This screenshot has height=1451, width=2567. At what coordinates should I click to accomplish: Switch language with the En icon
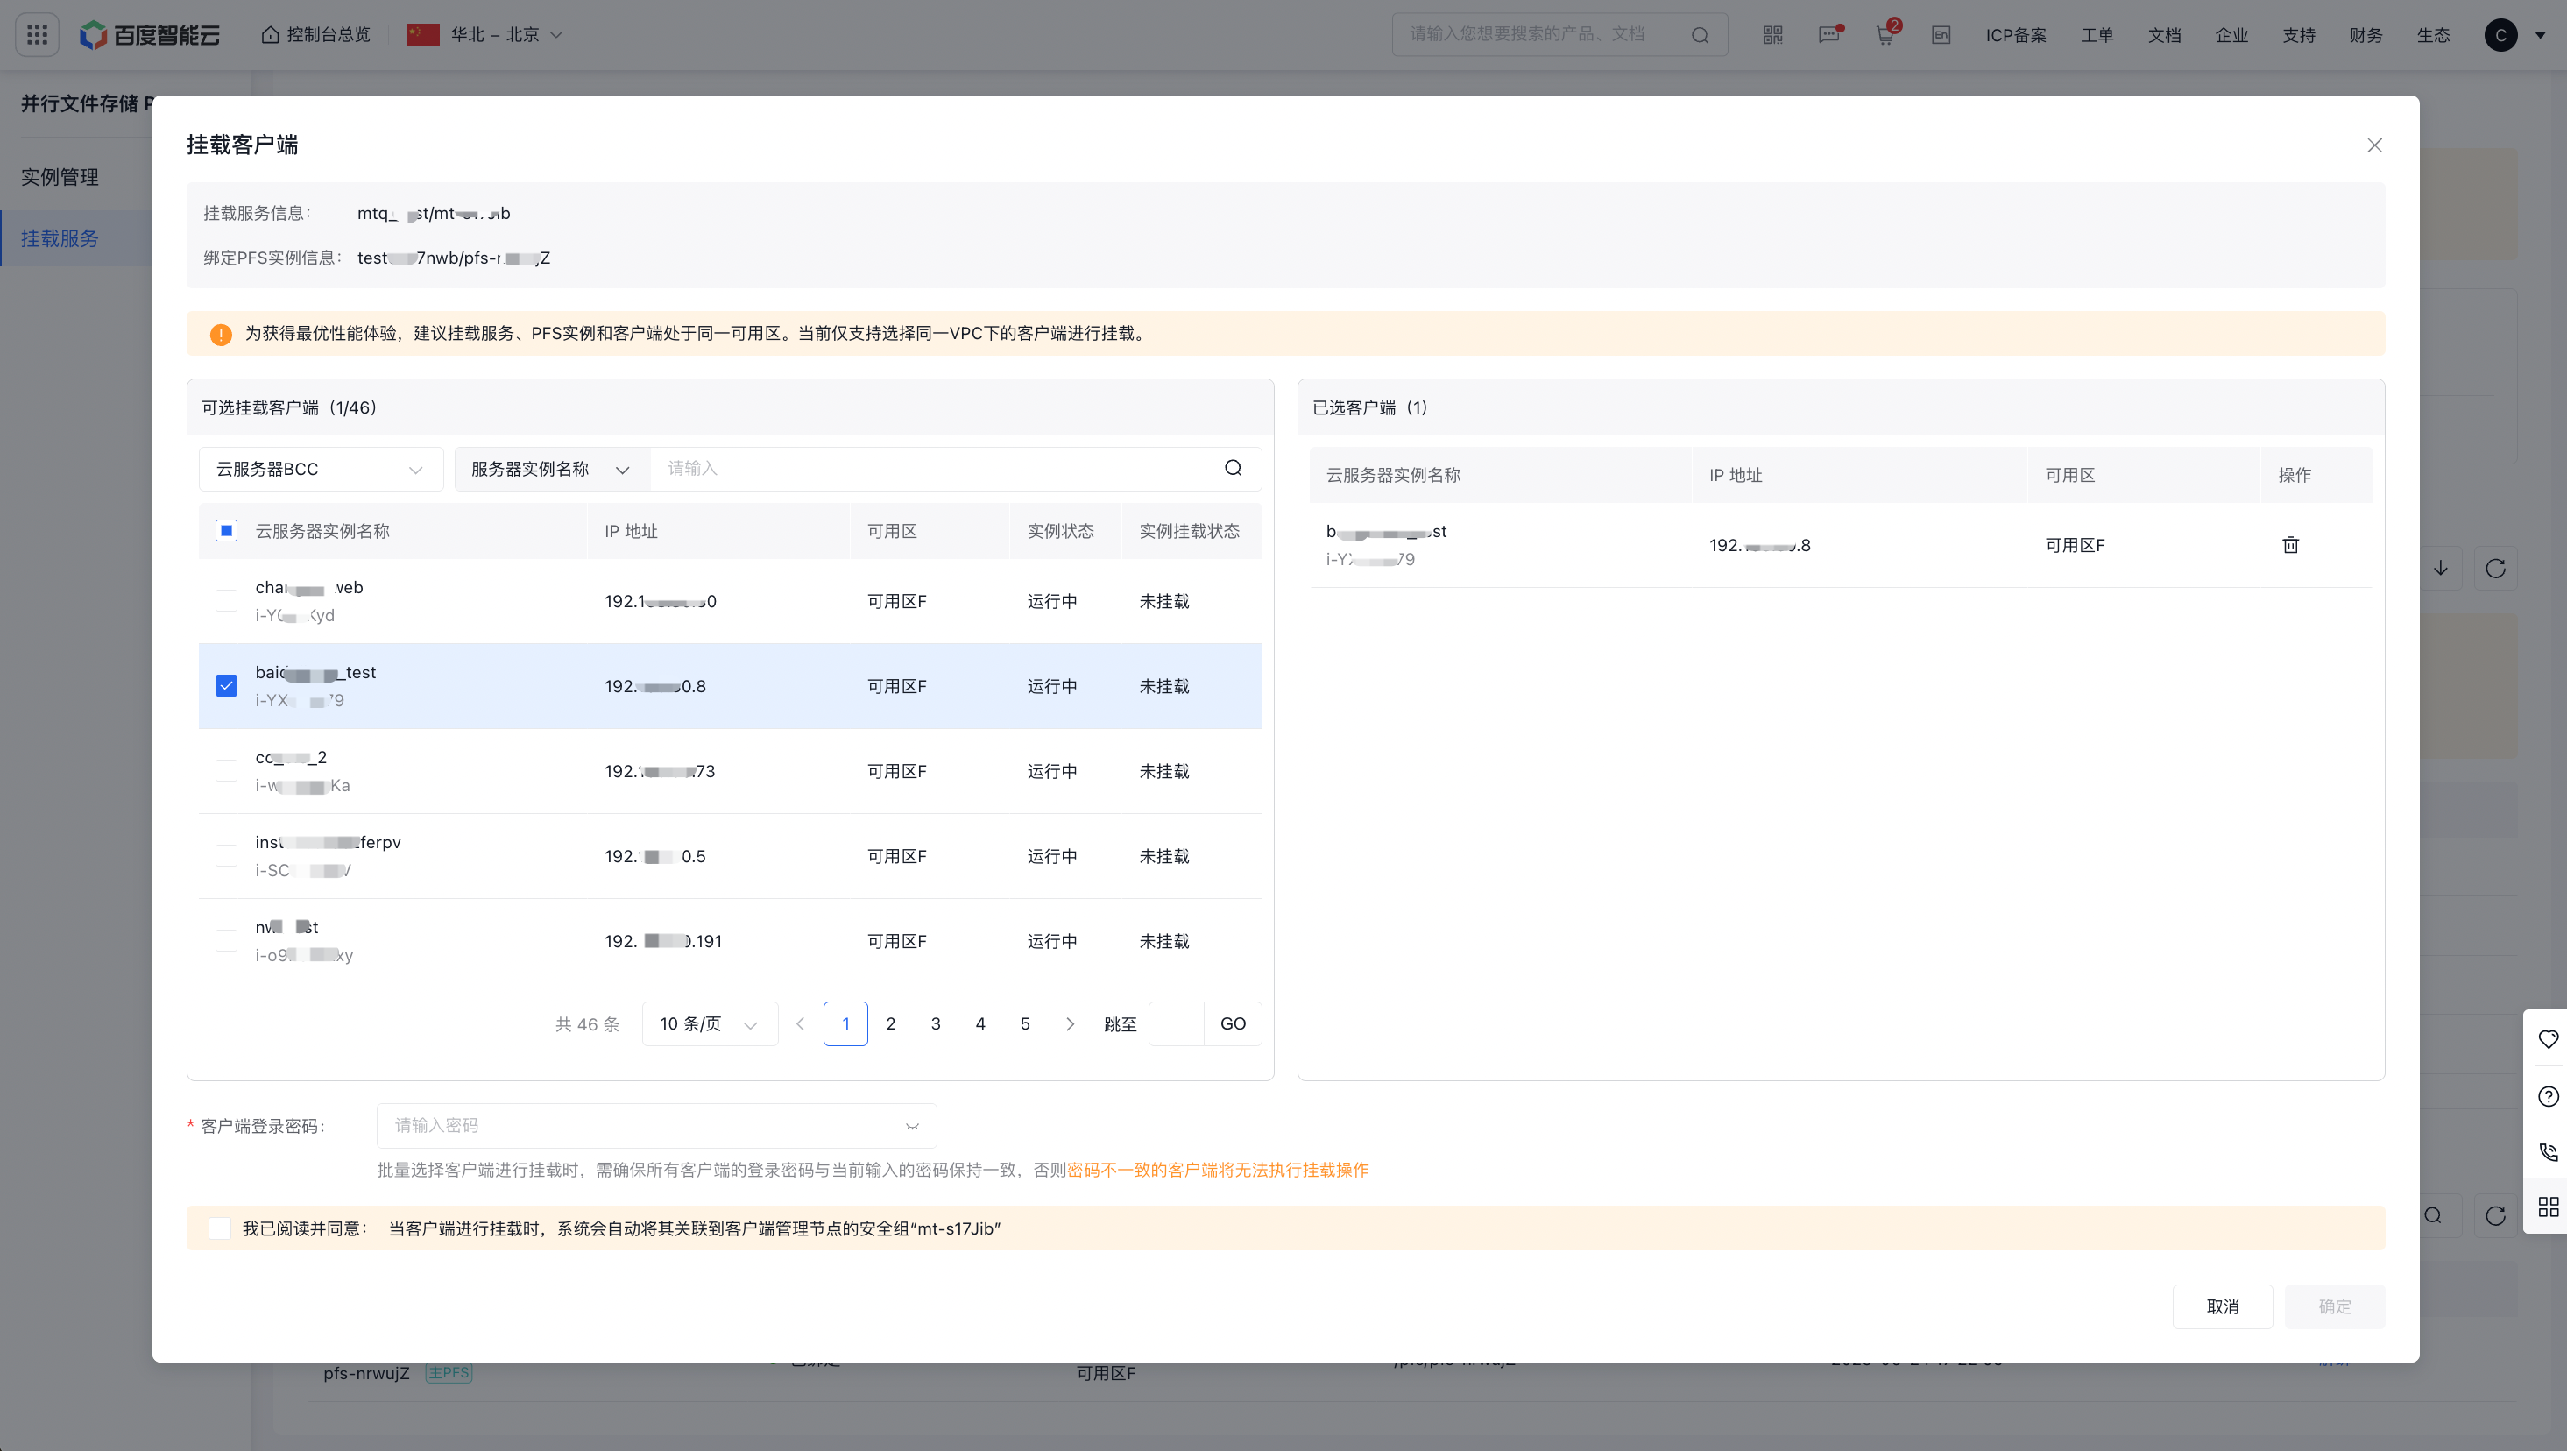[1941, 35]
